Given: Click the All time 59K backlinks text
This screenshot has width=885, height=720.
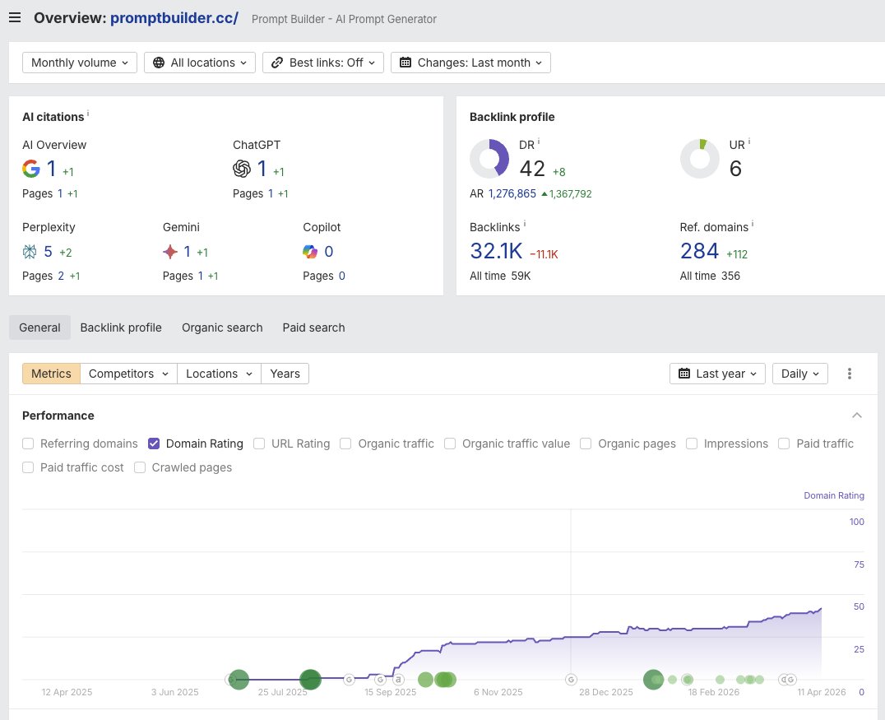Looking at the screenshot, I should click(500, 276).
